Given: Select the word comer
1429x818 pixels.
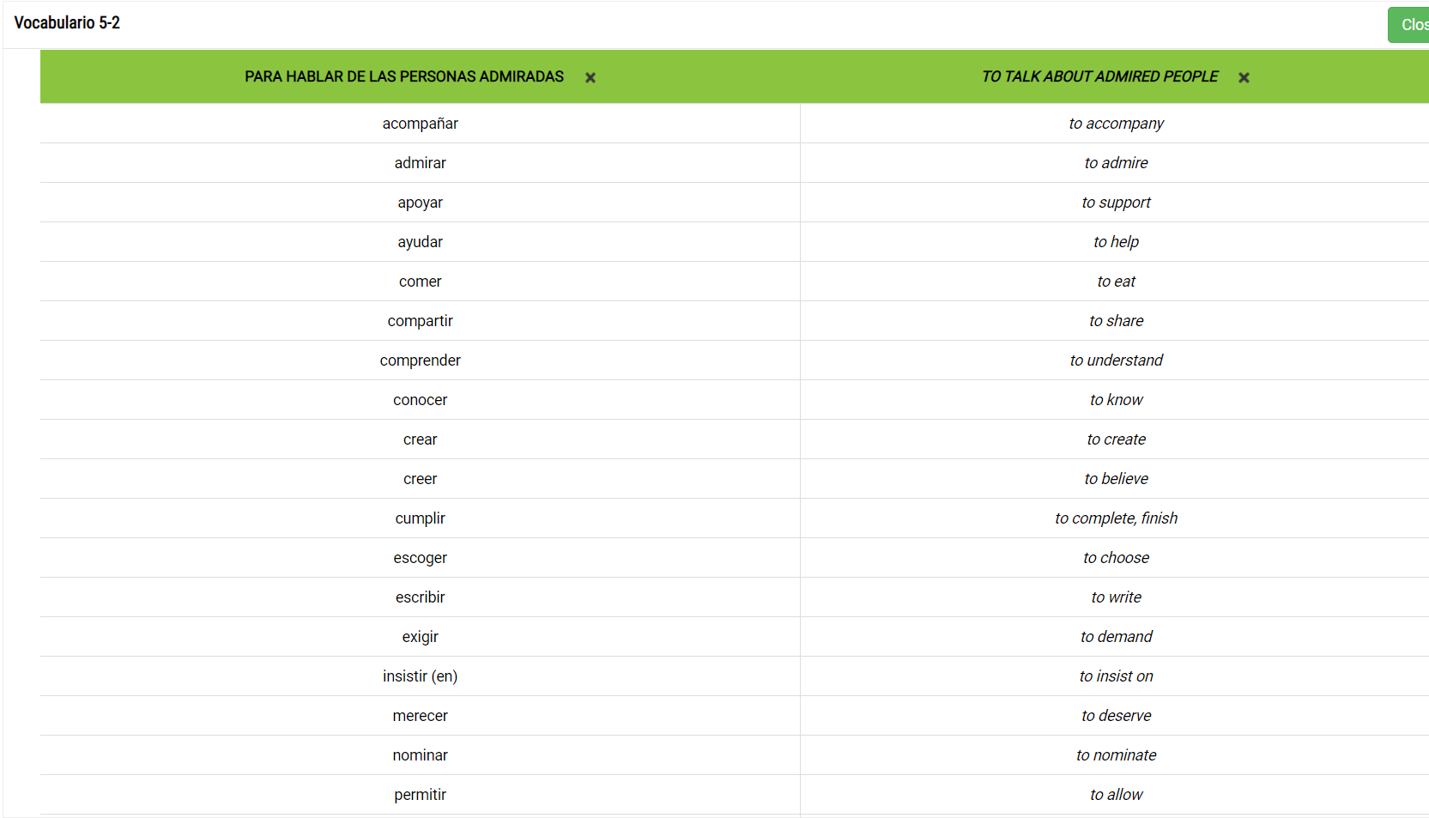Looking at the screenshot, I should 421,282.
